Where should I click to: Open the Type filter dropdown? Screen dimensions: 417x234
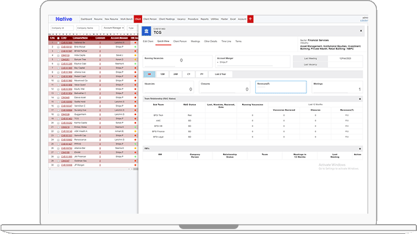pos(132,28)
